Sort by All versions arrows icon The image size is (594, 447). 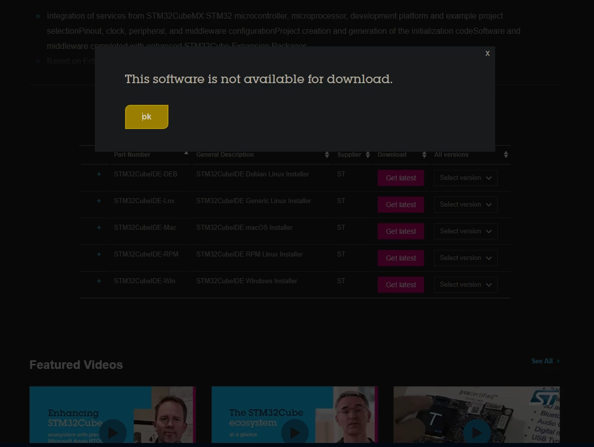click(x=506, y=155)
